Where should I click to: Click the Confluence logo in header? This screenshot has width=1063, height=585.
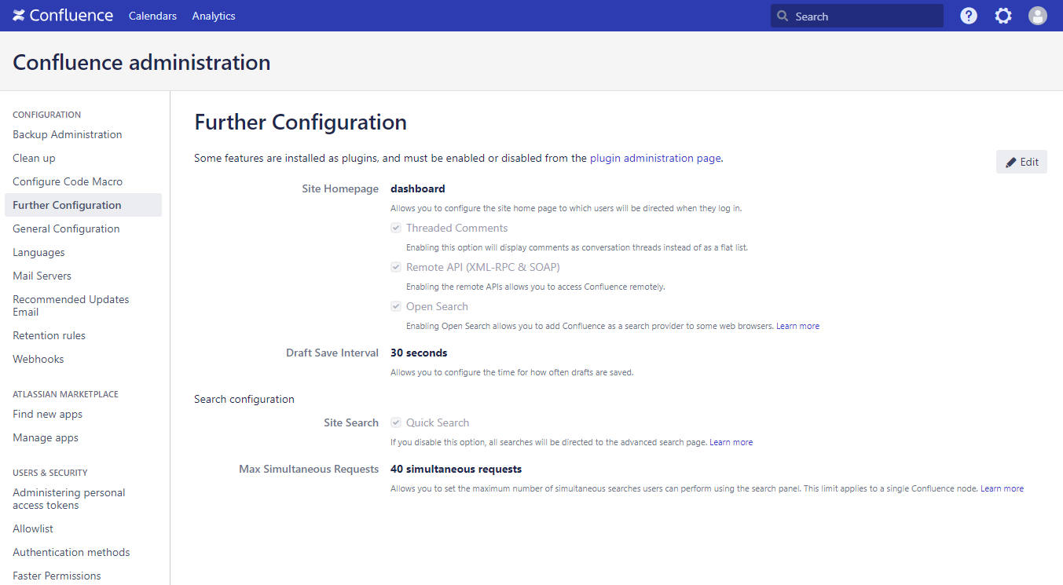(63, 16)
